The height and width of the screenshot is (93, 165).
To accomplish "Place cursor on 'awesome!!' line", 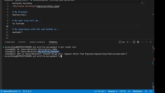I will [x=18, y=32].
